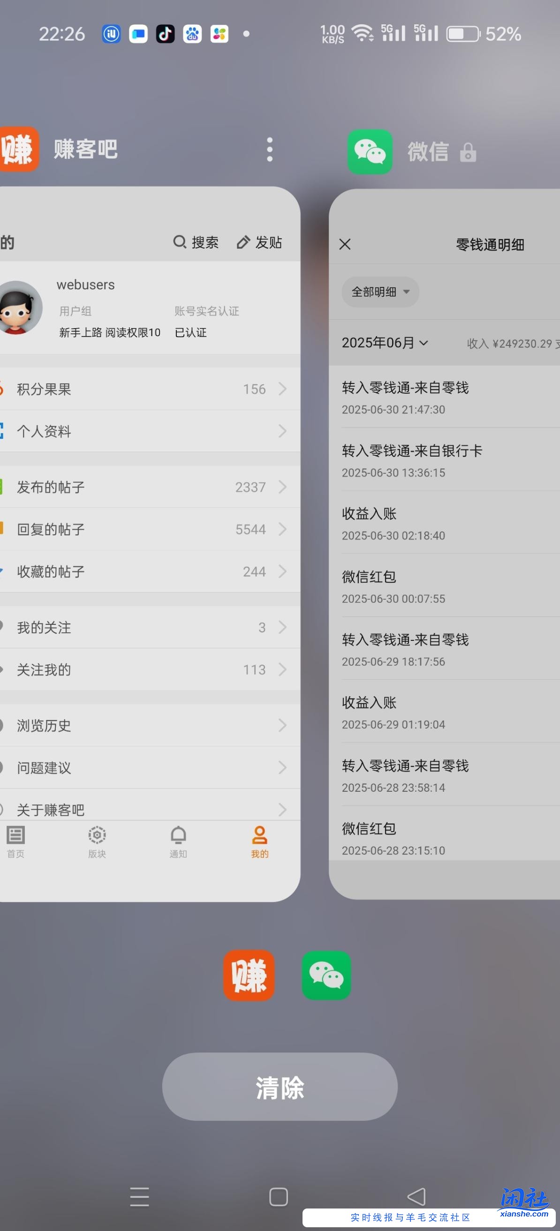Switch to the 版块 tab
Image resolution: width=560 pixels, height=1231 pixels.
[x=97, y=841]
